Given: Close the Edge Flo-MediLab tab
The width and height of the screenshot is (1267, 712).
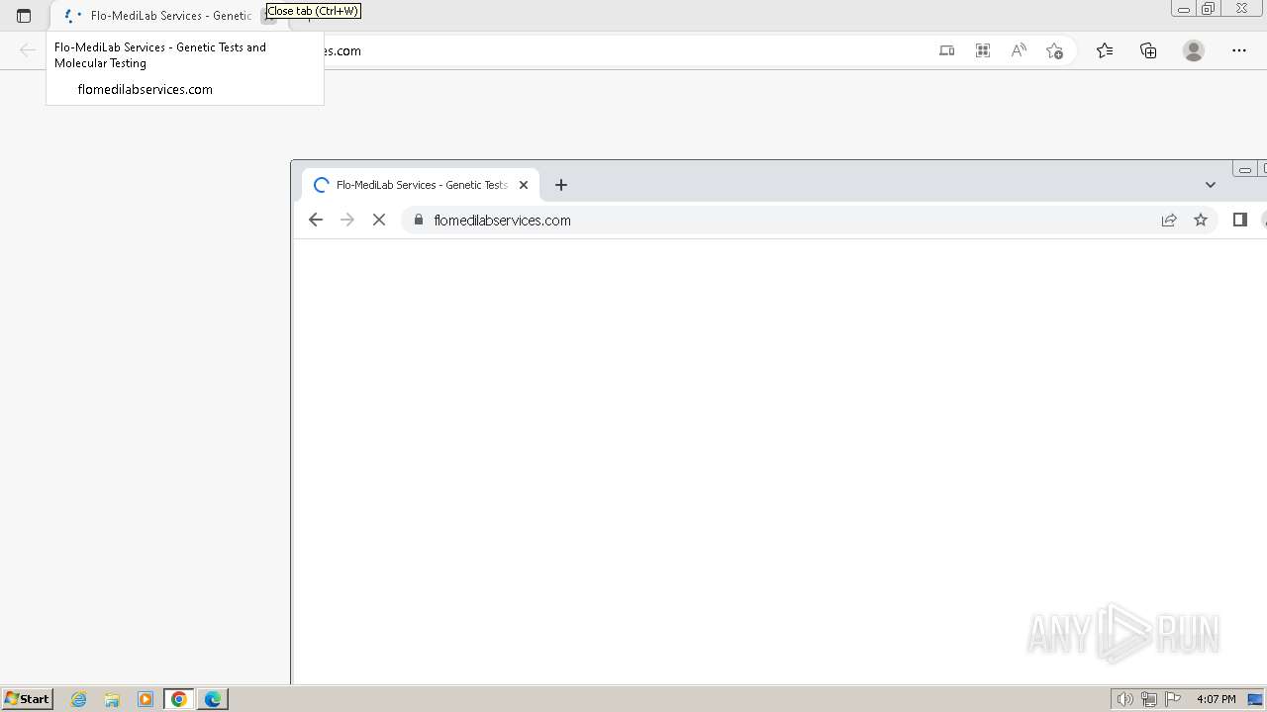Looking at the screenshot, I should (269, 16).
